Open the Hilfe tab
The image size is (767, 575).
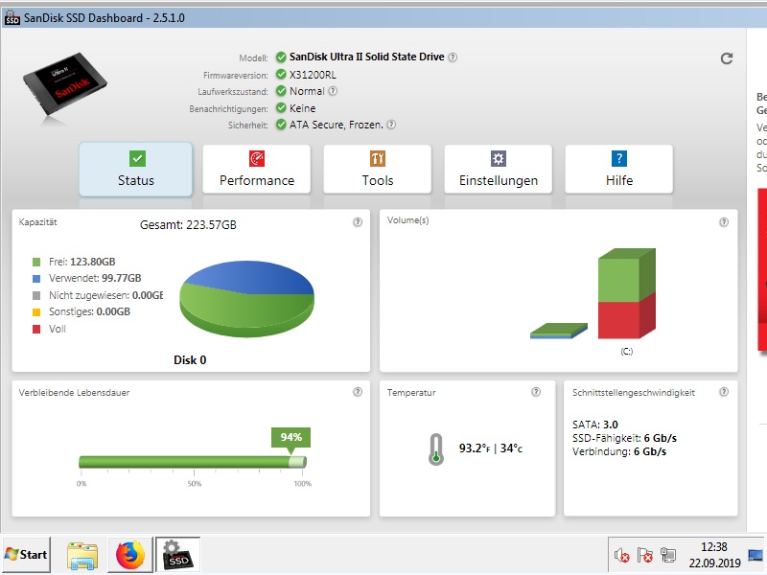pyautogui.click(x=619, y=170)
